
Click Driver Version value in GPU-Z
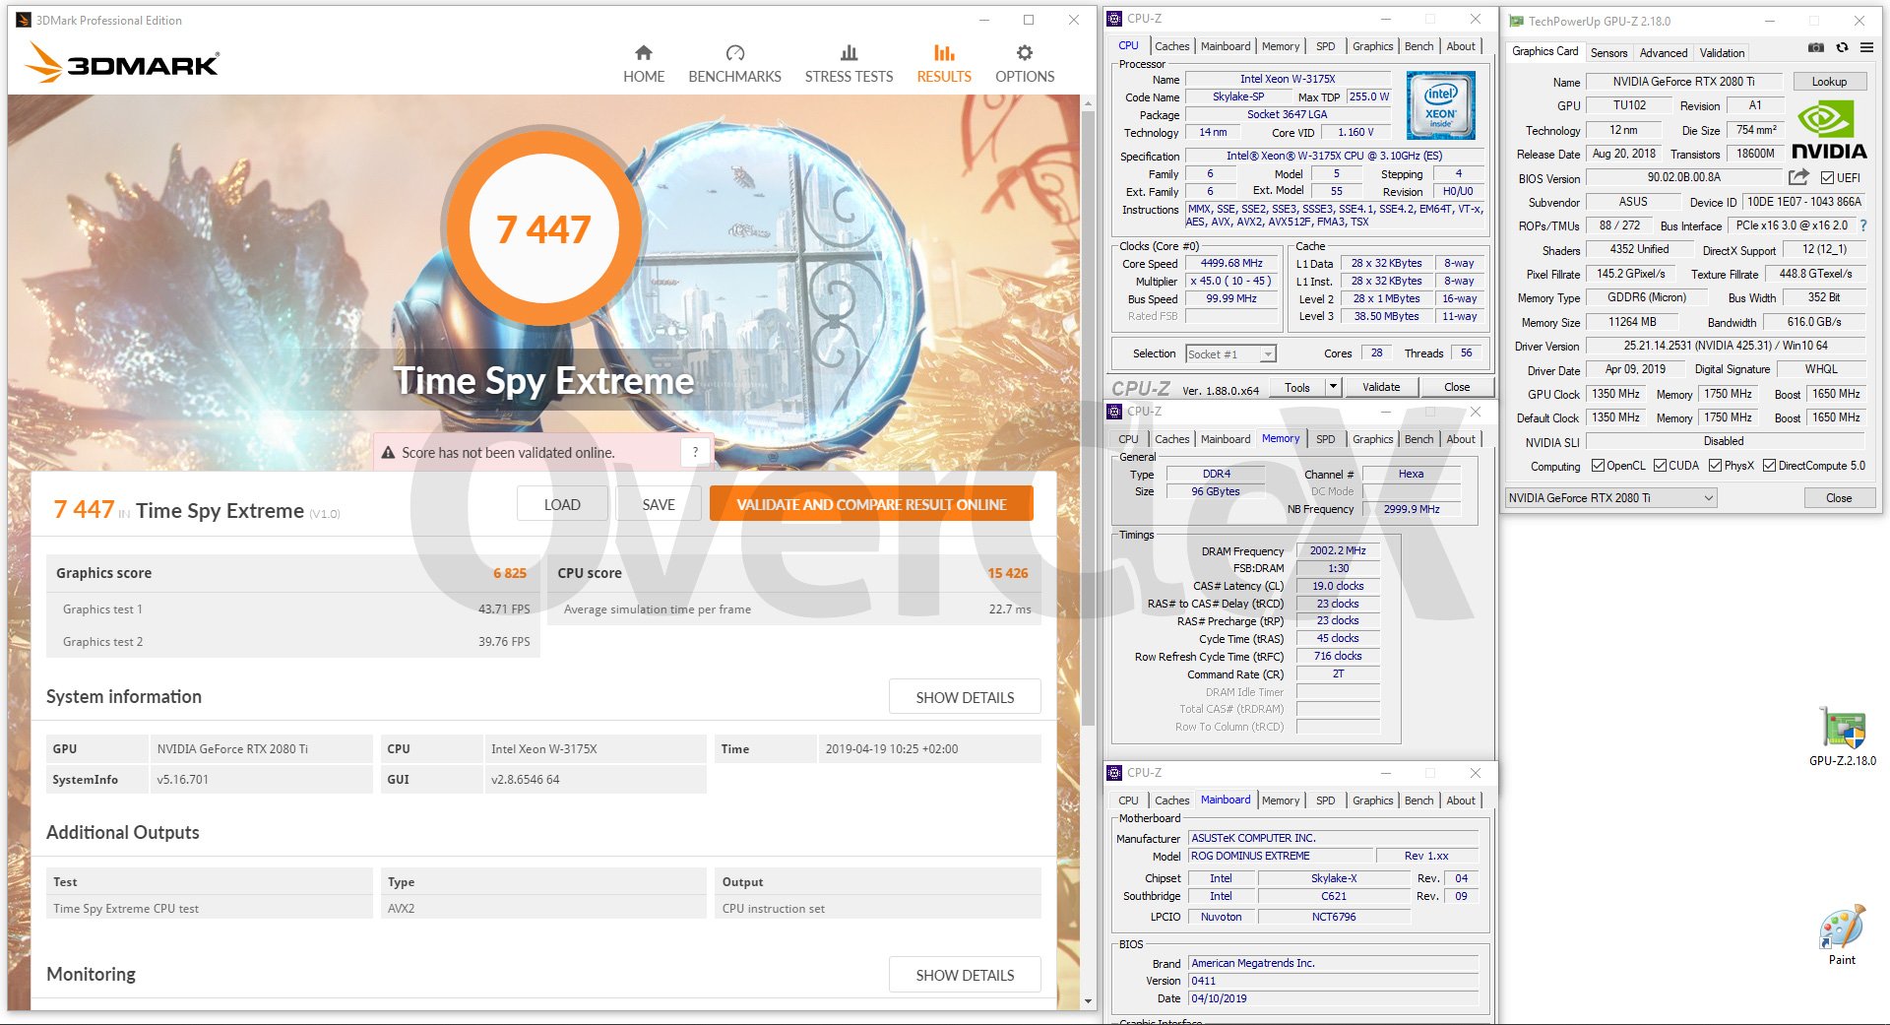point(1725,346)
